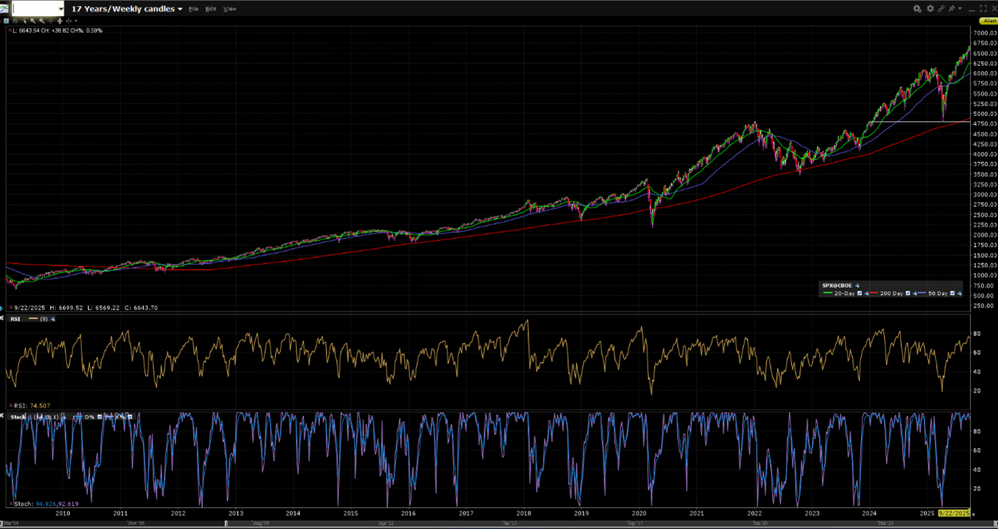Click the yellow Alert button
The width and height of the screenshot is (998, 529).
click(x=989, y=21)
